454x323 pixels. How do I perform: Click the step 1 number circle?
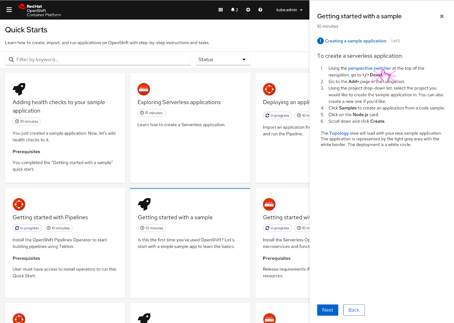point(320,41)
